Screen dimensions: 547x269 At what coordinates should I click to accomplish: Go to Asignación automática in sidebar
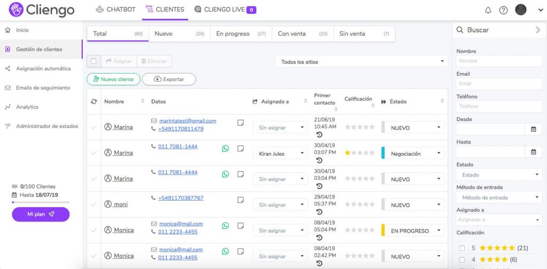[x=43, y=69]
